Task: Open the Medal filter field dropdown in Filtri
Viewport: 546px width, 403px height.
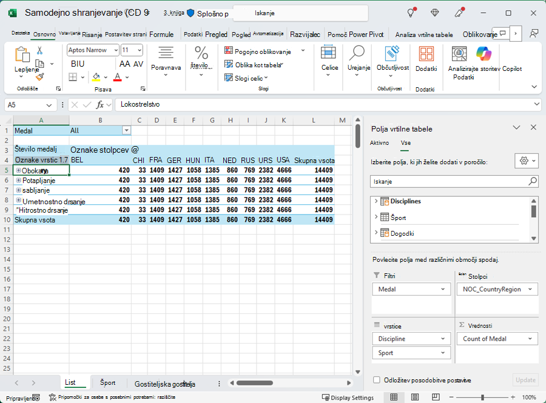Action: (x=443, y=289)
